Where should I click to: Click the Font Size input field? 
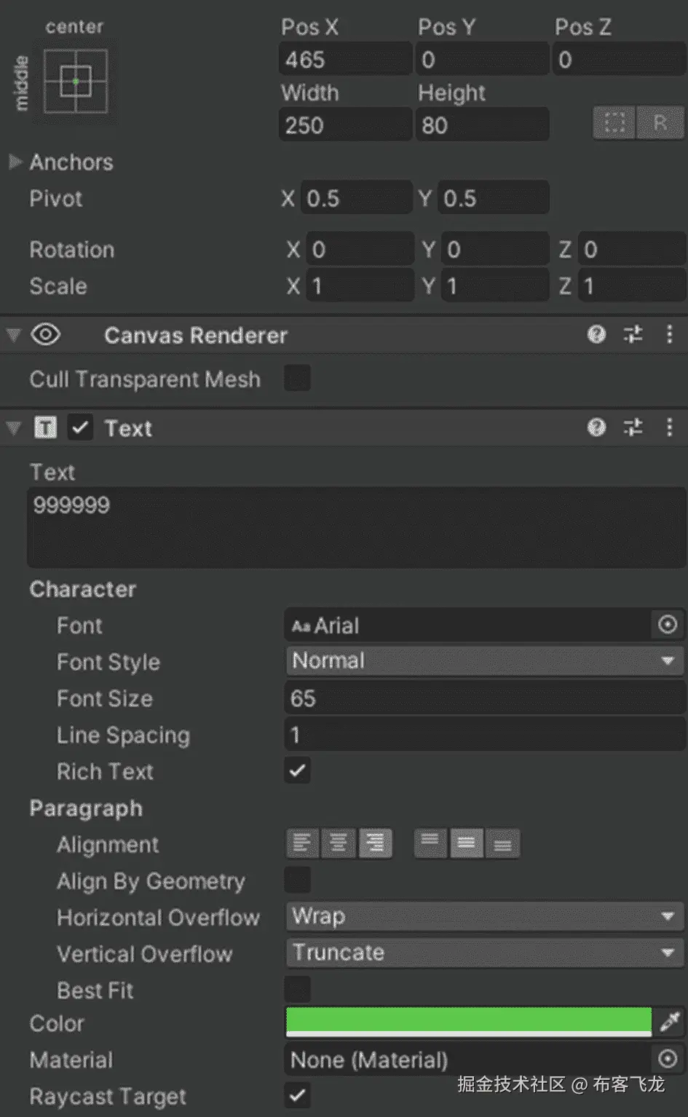[483, 698]
